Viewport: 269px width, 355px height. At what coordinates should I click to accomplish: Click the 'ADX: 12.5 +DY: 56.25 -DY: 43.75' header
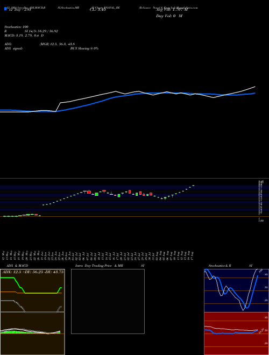click(x=33, y=272)
